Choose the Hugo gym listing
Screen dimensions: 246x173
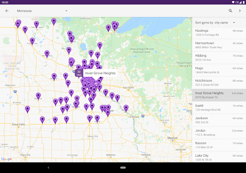pyautogui.click(x=219, y=70)
